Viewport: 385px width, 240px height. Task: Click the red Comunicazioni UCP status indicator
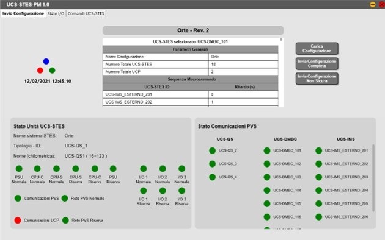pyautogui.click(x=18, y=220)
